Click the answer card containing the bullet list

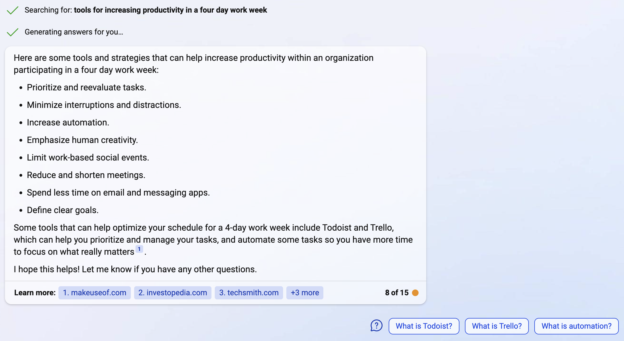tap(216, 164)
